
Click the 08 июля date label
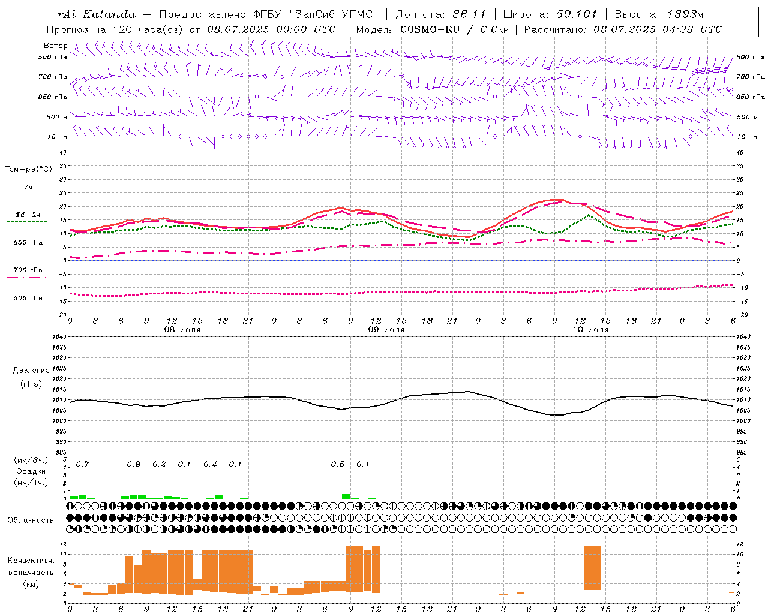tap(182, 330)
